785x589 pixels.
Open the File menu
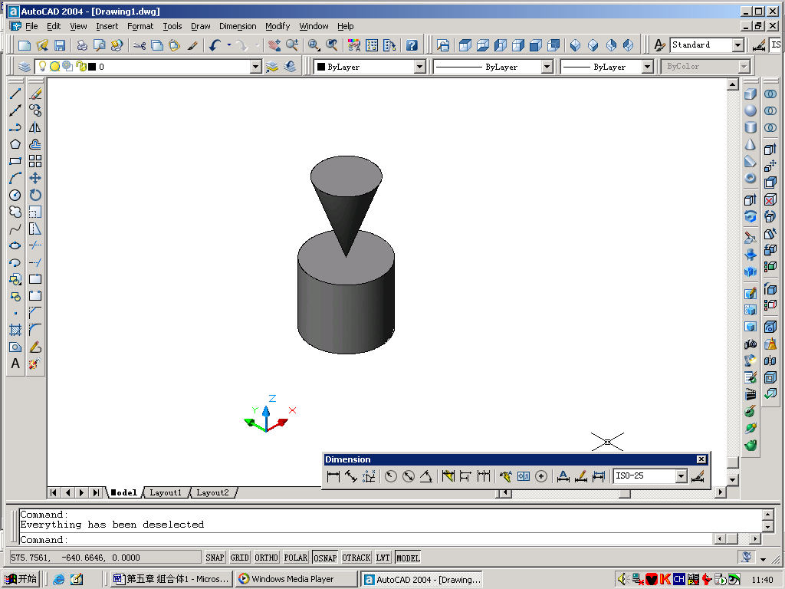pyautogui.click(x=31, y=26)
